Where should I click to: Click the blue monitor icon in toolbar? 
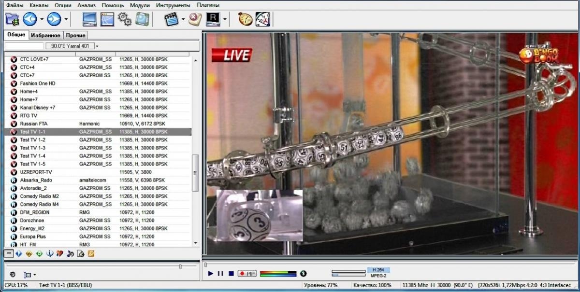coord(90,19)
